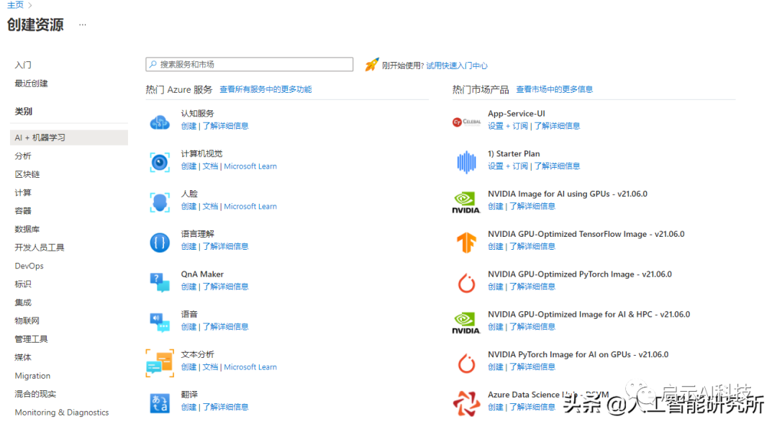Select Monitoring & Diagnostics category

tap(62, 413)
